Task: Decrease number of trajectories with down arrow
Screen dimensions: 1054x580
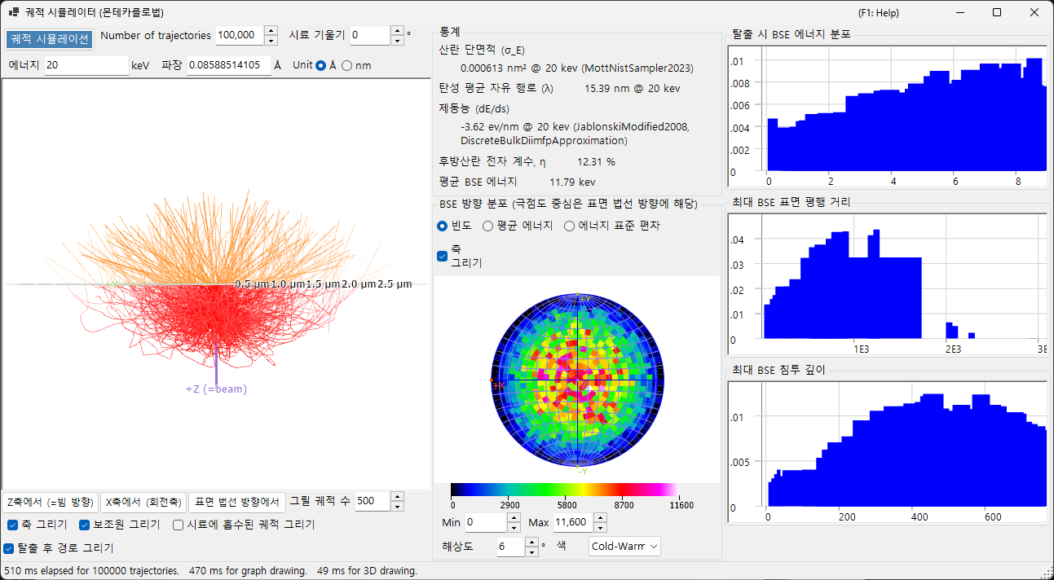Action: click(272, 41)
